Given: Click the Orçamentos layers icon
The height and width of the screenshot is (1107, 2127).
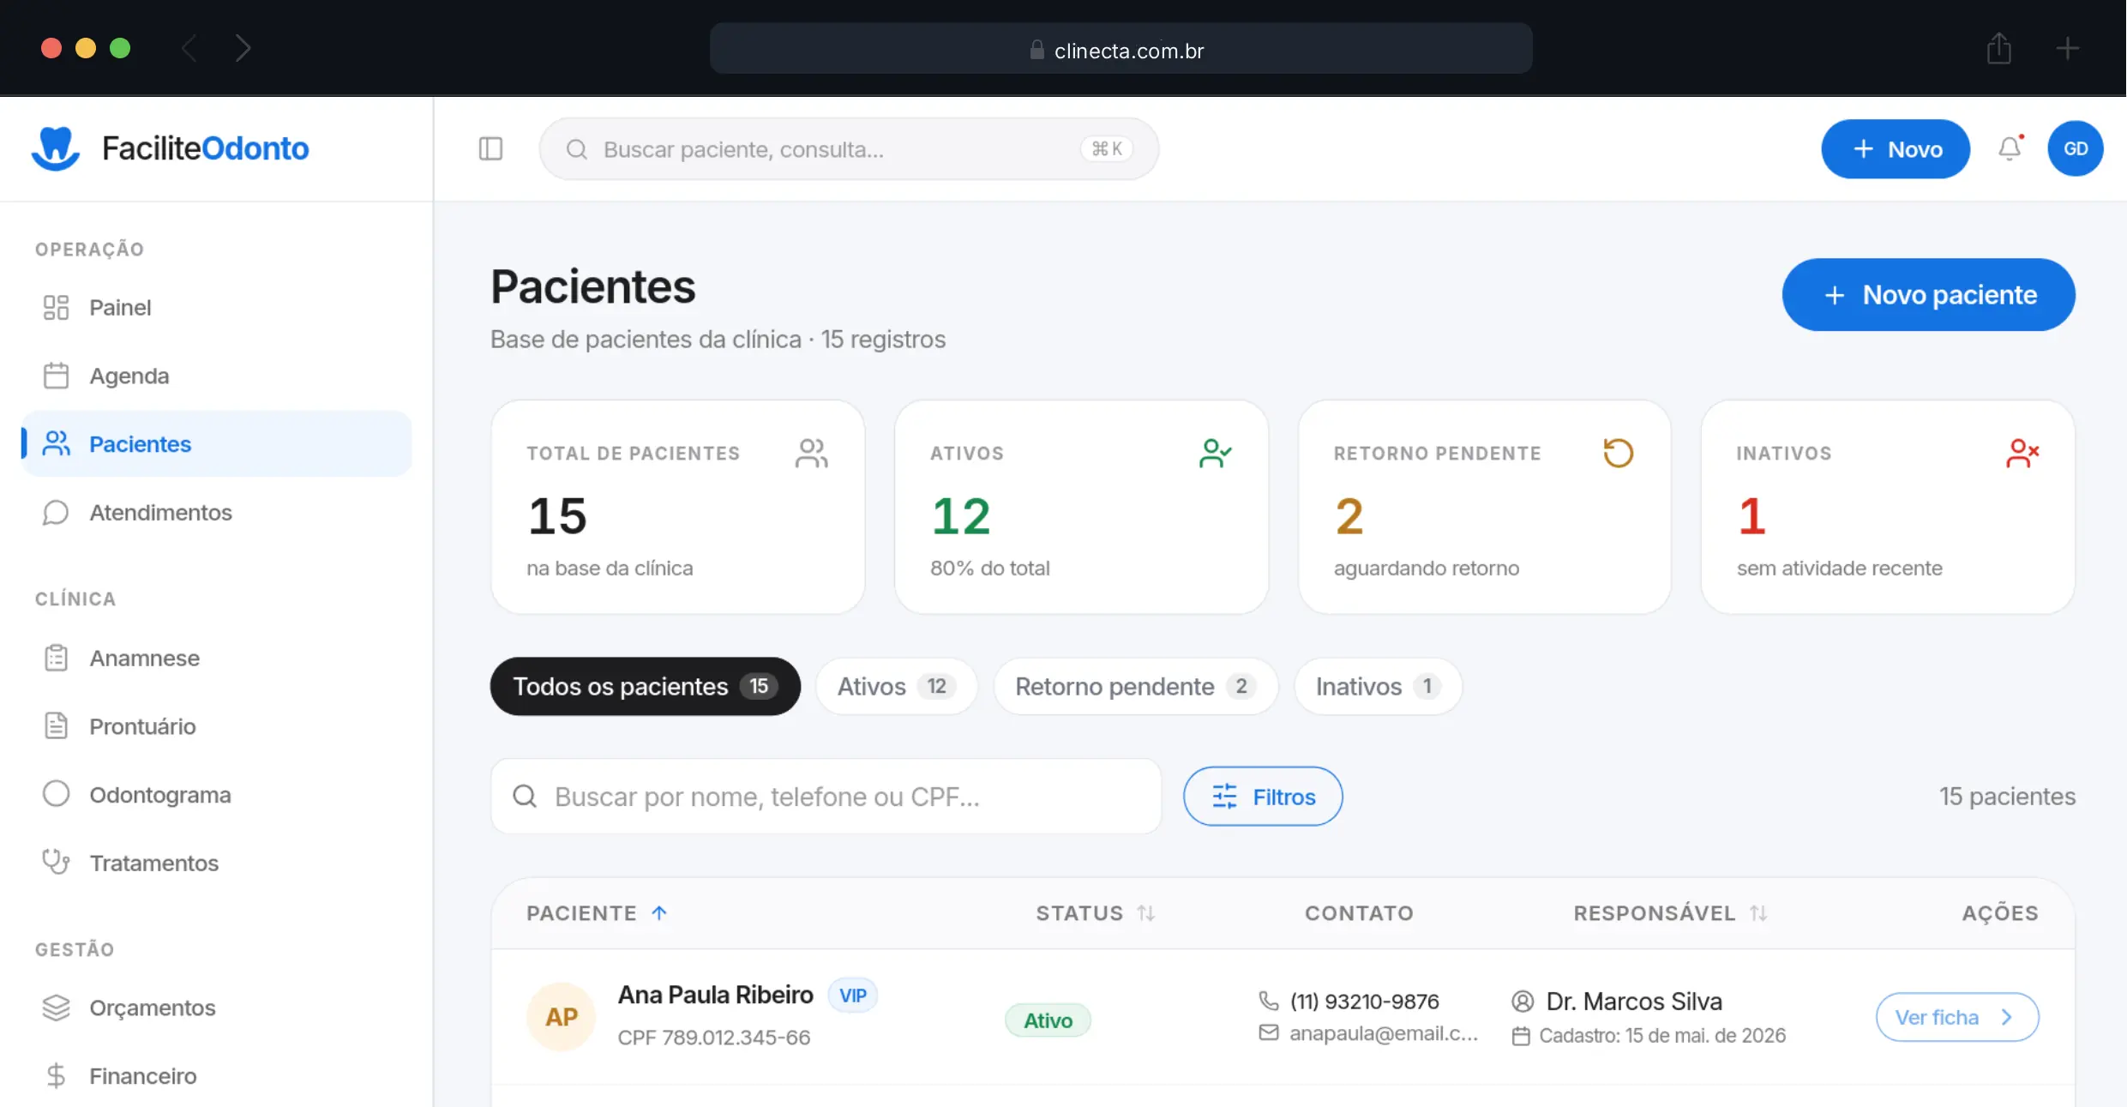Looking at the screenshot, I should (56, 1008).
